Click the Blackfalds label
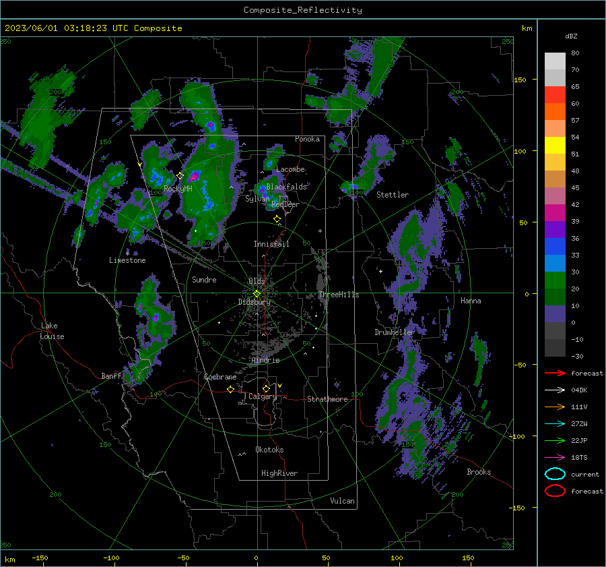 [286, 187]
